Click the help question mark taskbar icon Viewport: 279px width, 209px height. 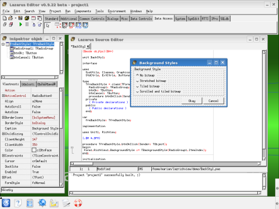click(x=18, y=203)
